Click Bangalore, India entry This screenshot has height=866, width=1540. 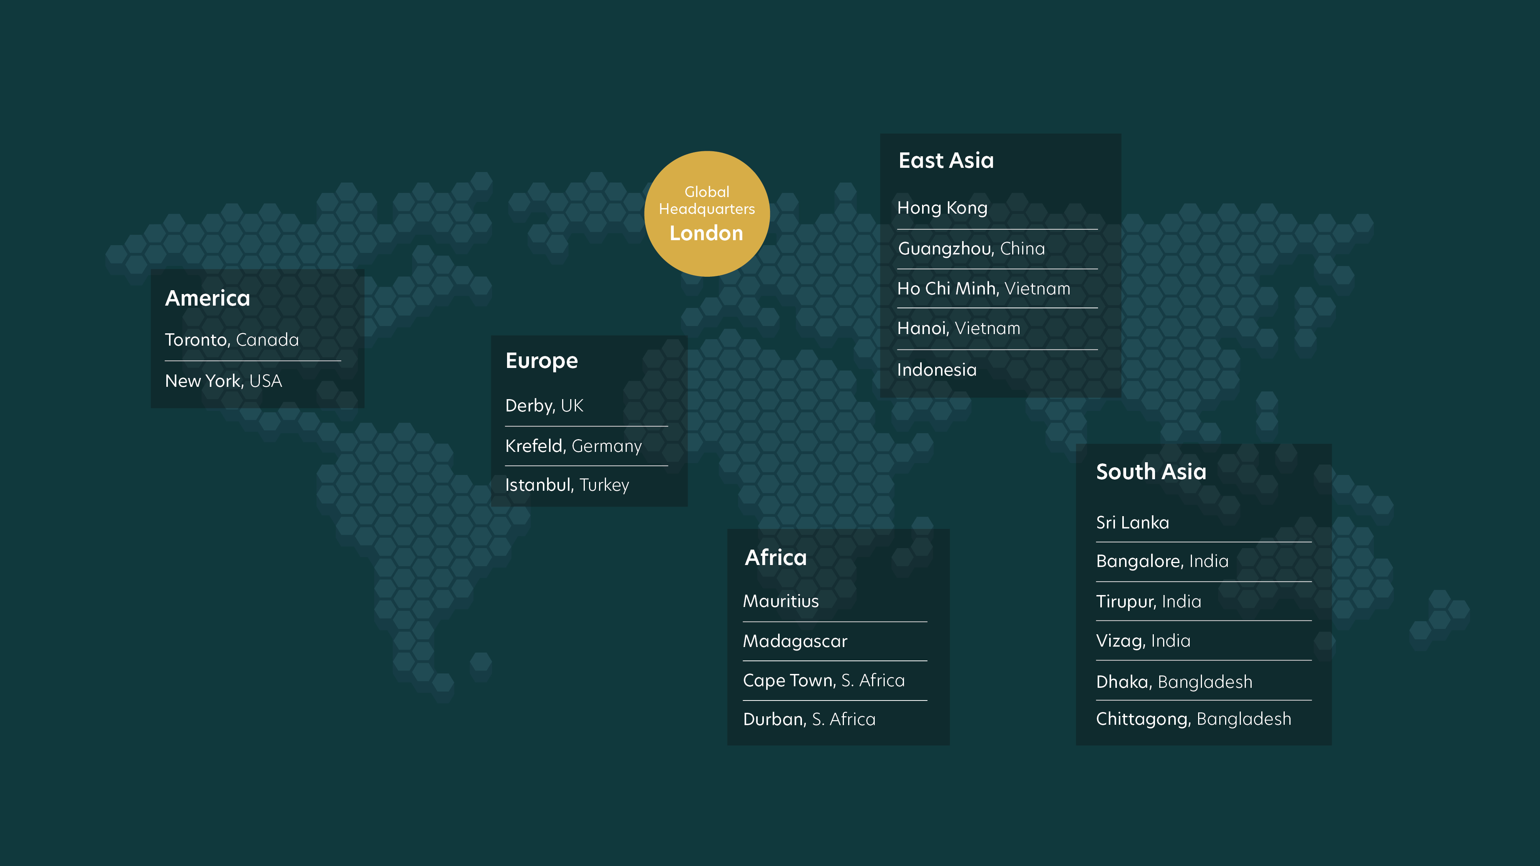pos(1162,561)
